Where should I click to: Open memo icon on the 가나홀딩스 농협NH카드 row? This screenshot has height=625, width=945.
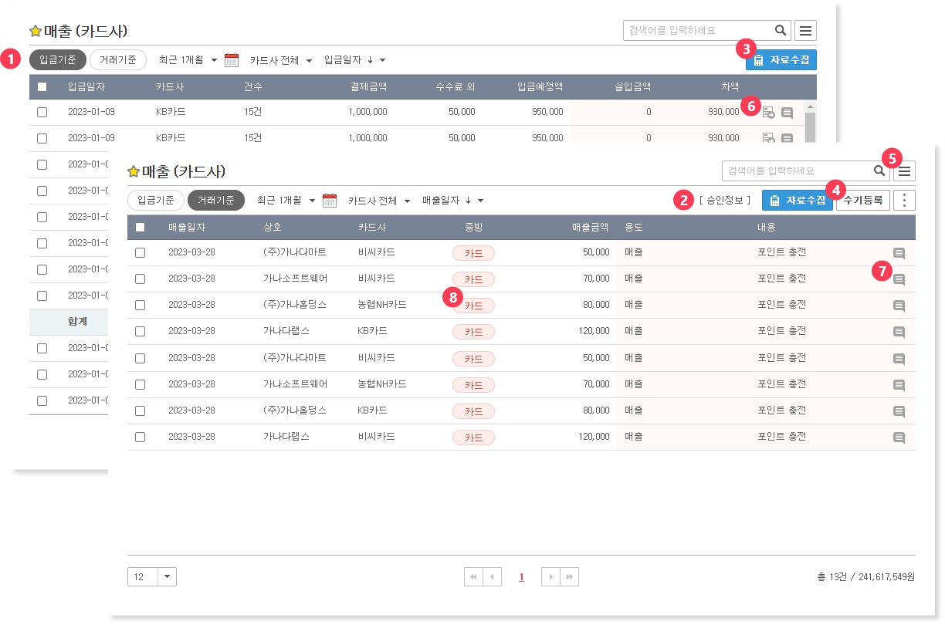point(899,306)
